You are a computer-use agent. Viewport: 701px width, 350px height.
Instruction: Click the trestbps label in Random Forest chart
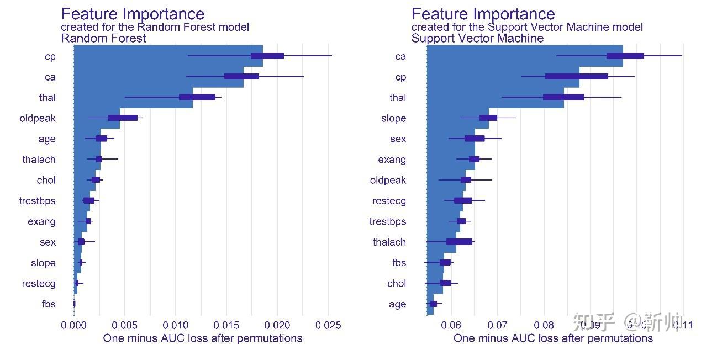[38, 201]
